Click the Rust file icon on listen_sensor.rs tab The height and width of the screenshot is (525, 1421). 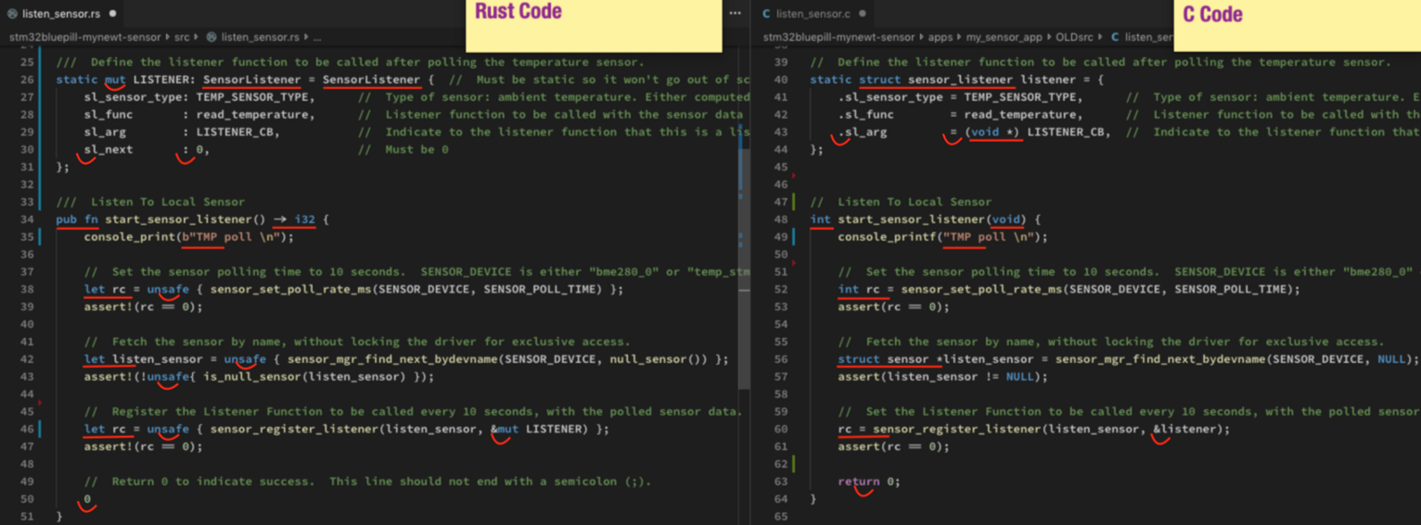[12, 14]
